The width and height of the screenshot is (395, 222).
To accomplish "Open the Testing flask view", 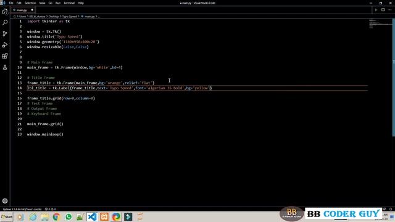I will coord(5,67).
